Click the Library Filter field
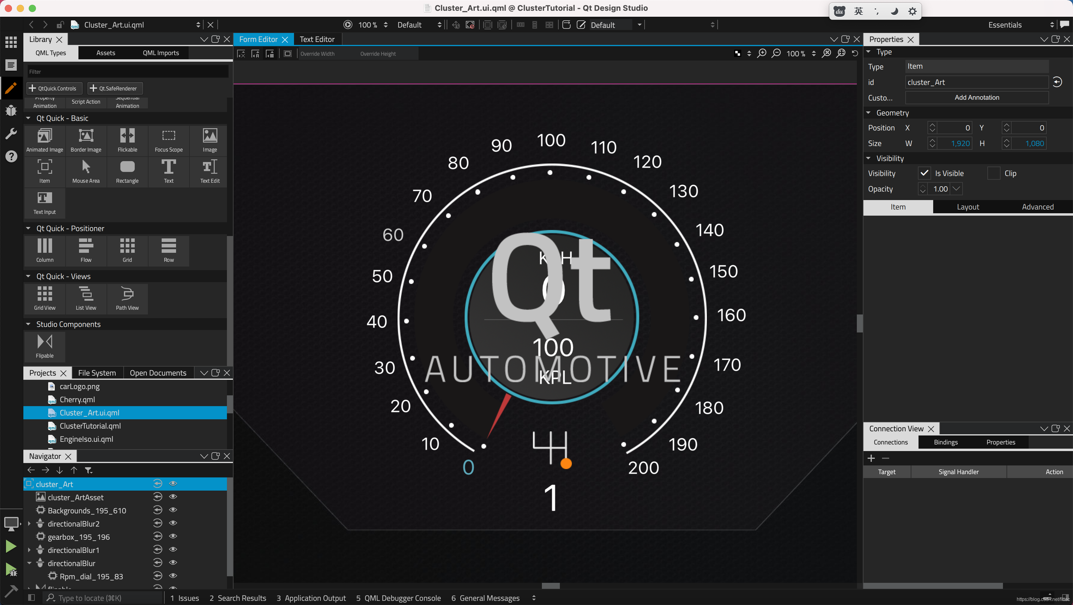This screenshot has width=1073, height=605. point(128,72)
